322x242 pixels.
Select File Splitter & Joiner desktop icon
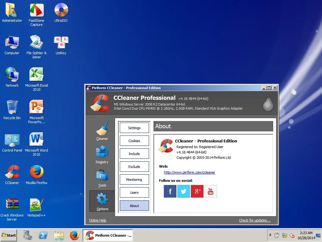click(x=36, y=47)
